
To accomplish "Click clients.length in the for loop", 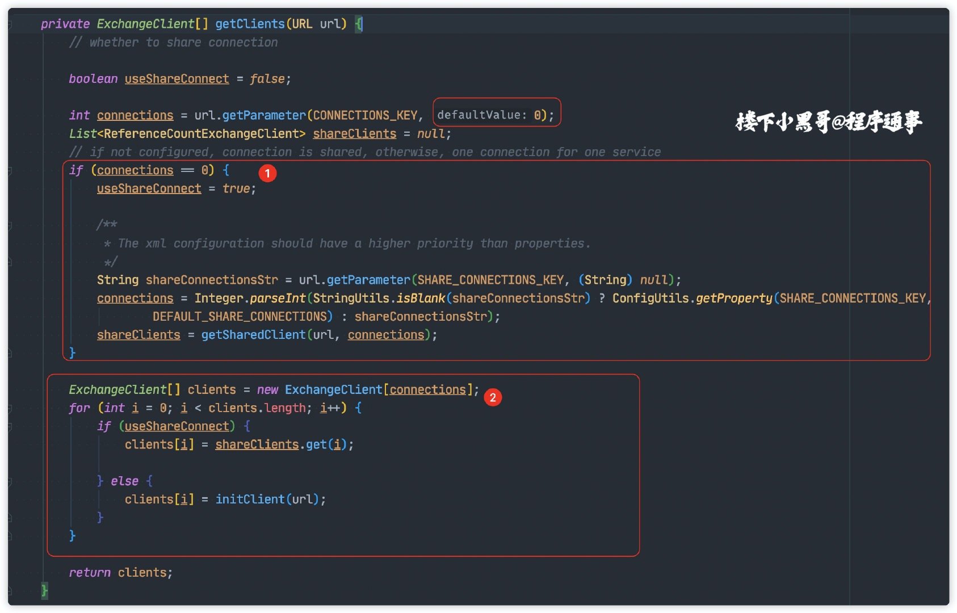I will click(257, 408).
